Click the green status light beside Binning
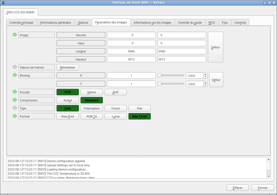This screenshot has width=277, height=195. click(15, 75)
